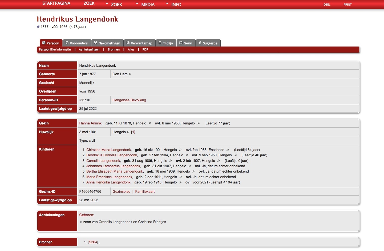Image resolution: width=384 pixels, height=251 pixels.
Task: Open the Gezinsblad link
Action: click(x=122, y=192)
